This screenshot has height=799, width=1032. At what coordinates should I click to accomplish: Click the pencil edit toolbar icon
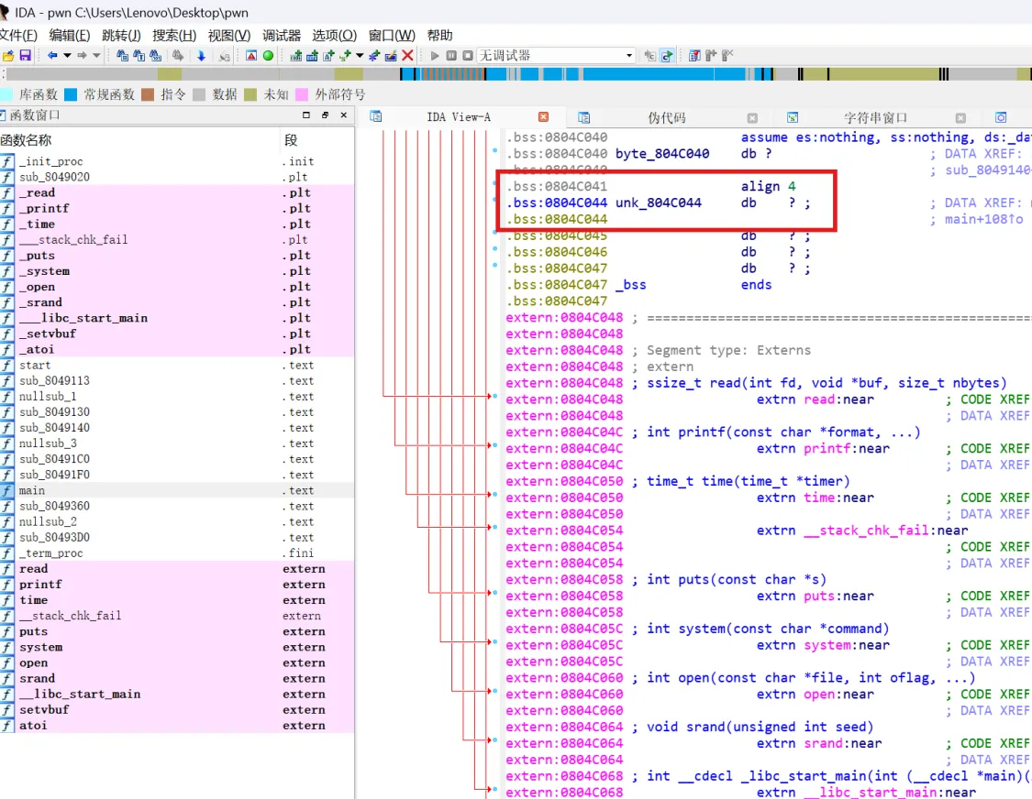391,56
